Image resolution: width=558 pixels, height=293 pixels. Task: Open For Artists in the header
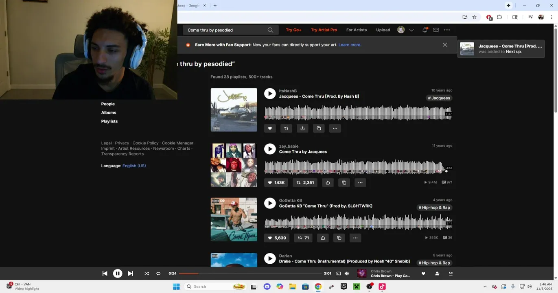(357, 30)
